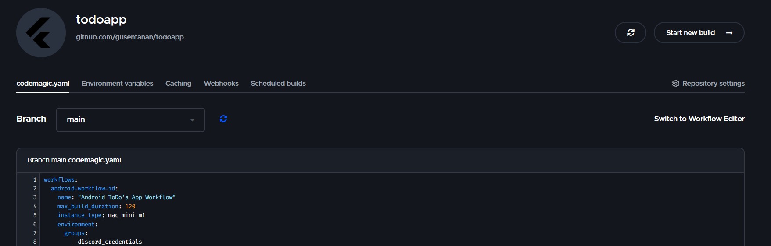
Task: Open the github.com/gusentanan/todoapp repository link
Action: point(130,37)
